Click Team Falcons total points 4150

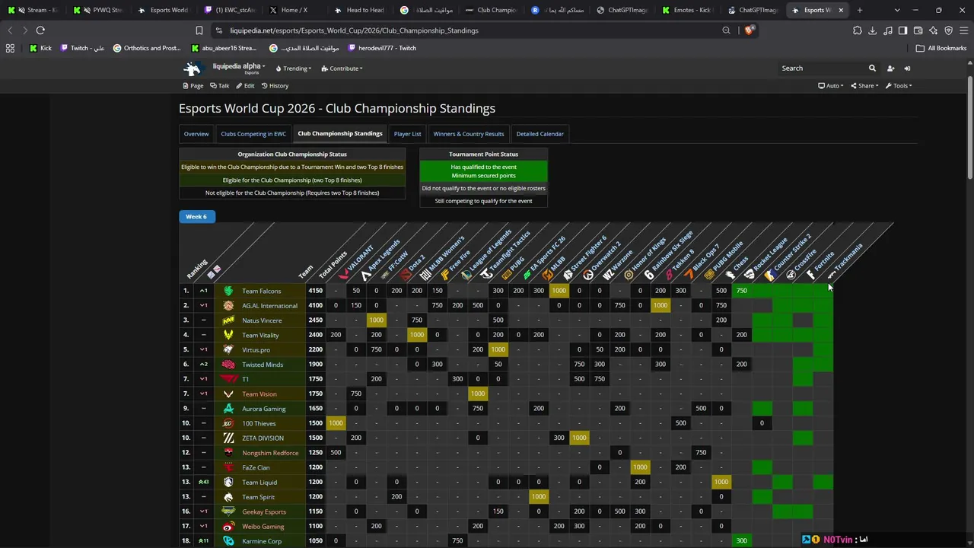[315, 291]
